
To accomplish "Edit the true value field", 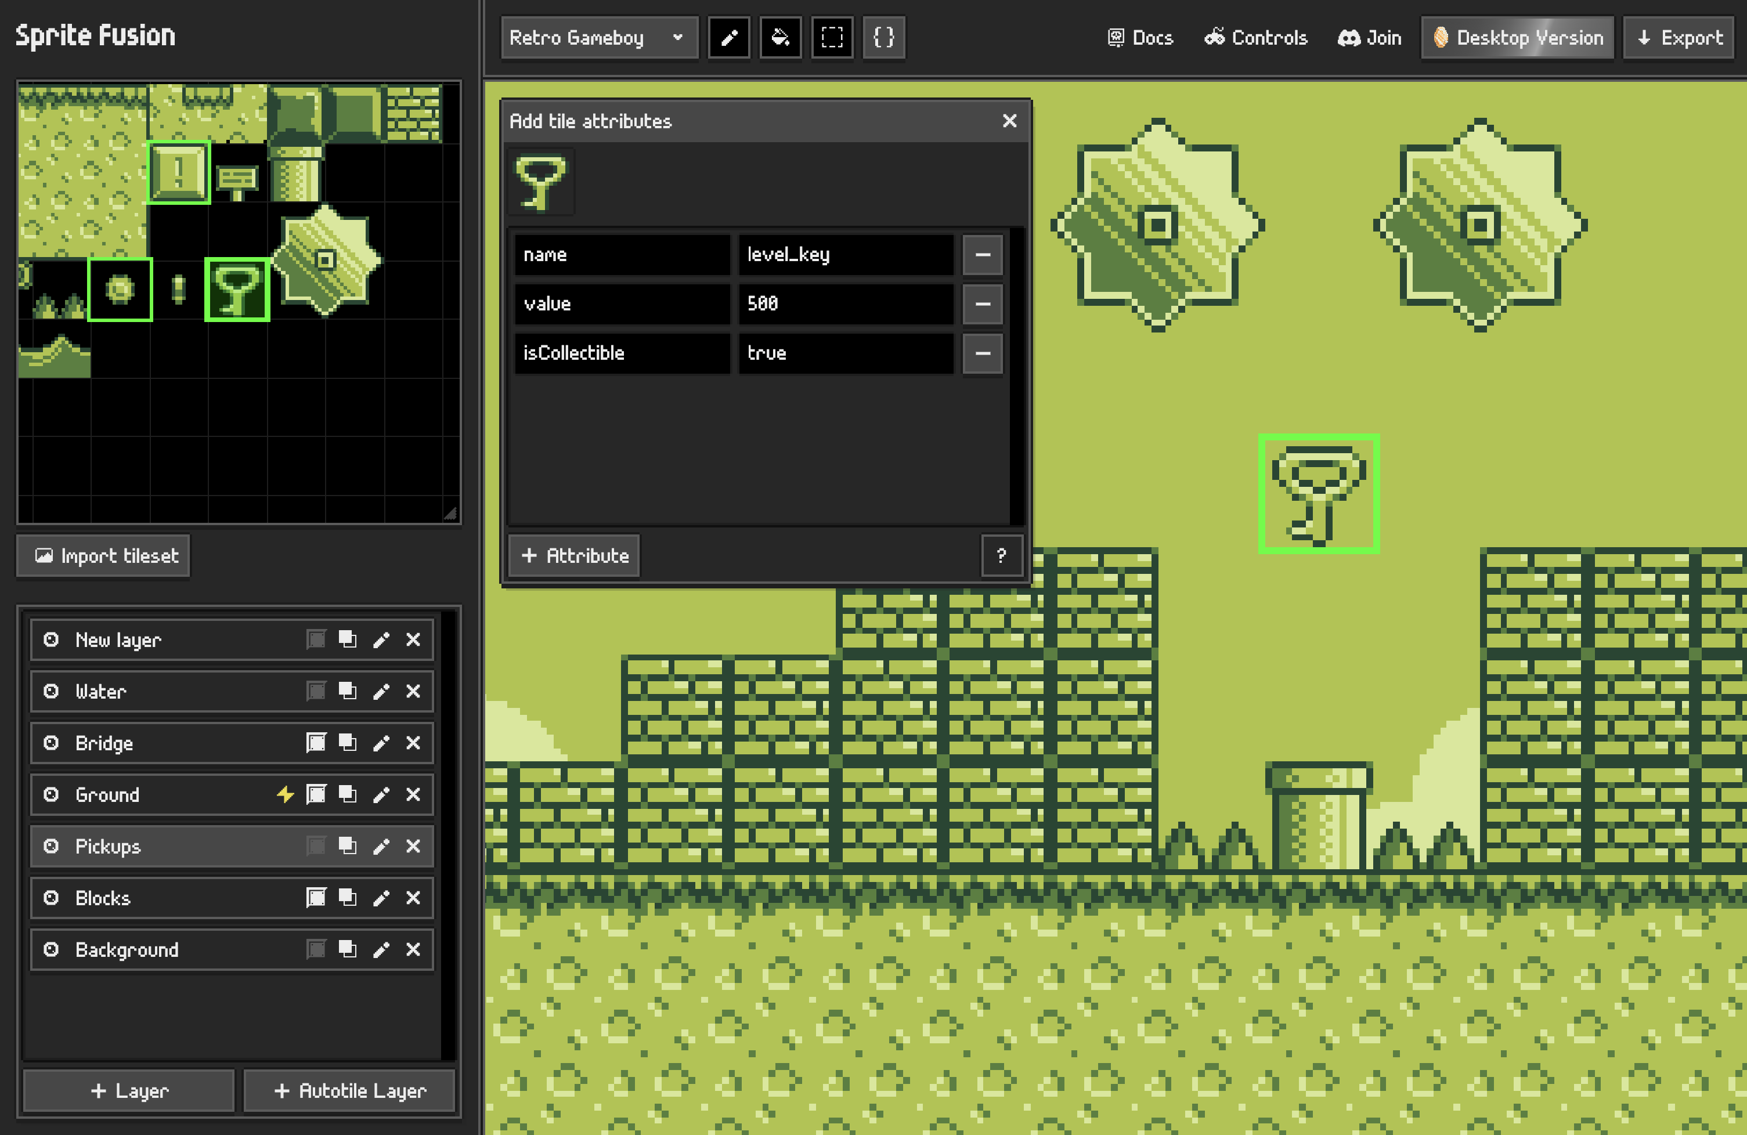I will 846,353.
